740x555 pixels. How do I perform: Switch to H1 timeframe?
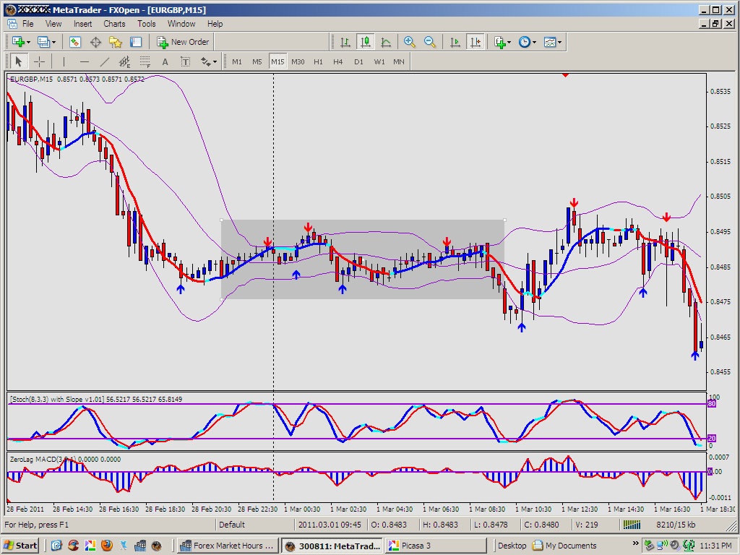pos(318,62)
